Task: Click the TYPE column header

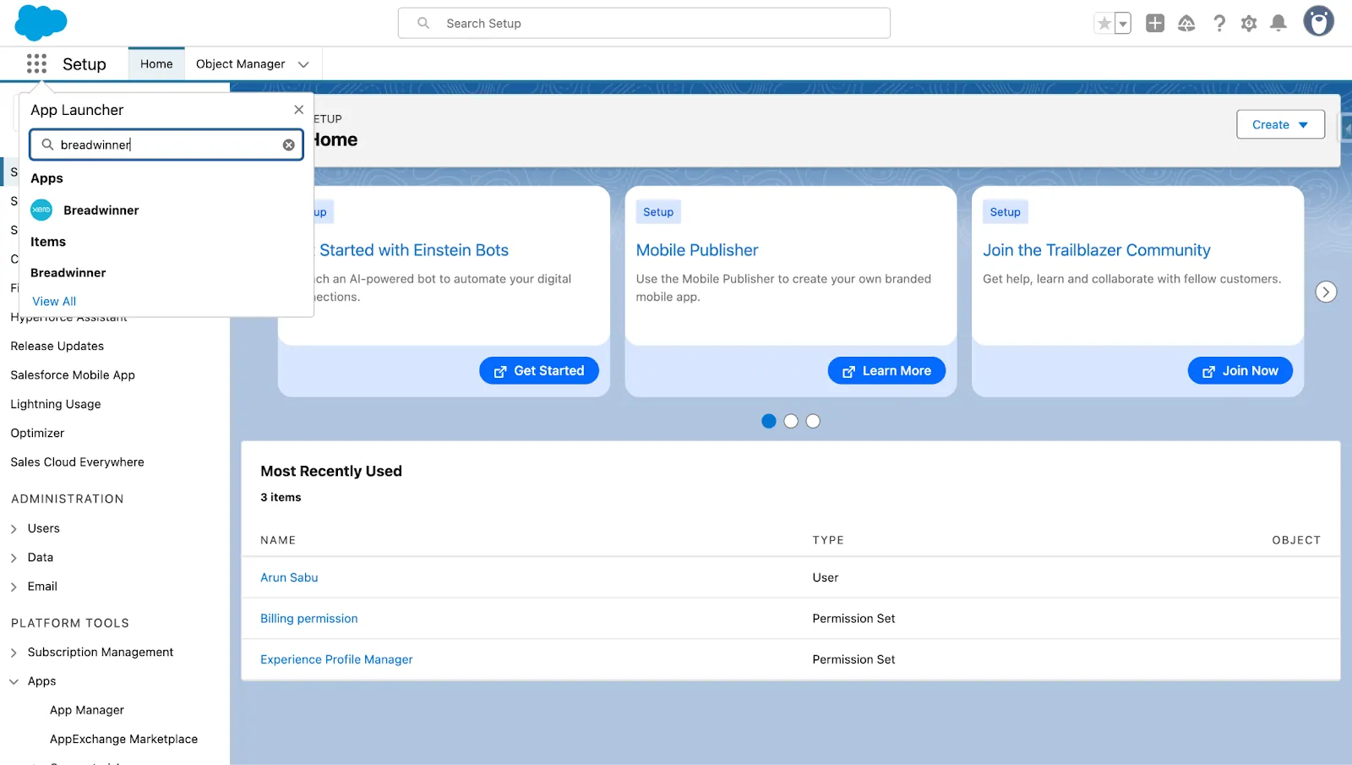Action: 828,540
